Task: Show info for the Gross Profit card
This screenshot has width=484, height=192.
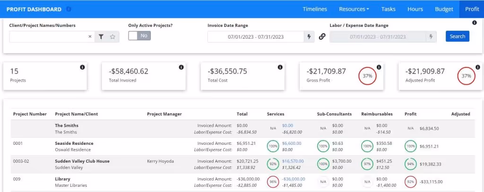Action: 379,67
